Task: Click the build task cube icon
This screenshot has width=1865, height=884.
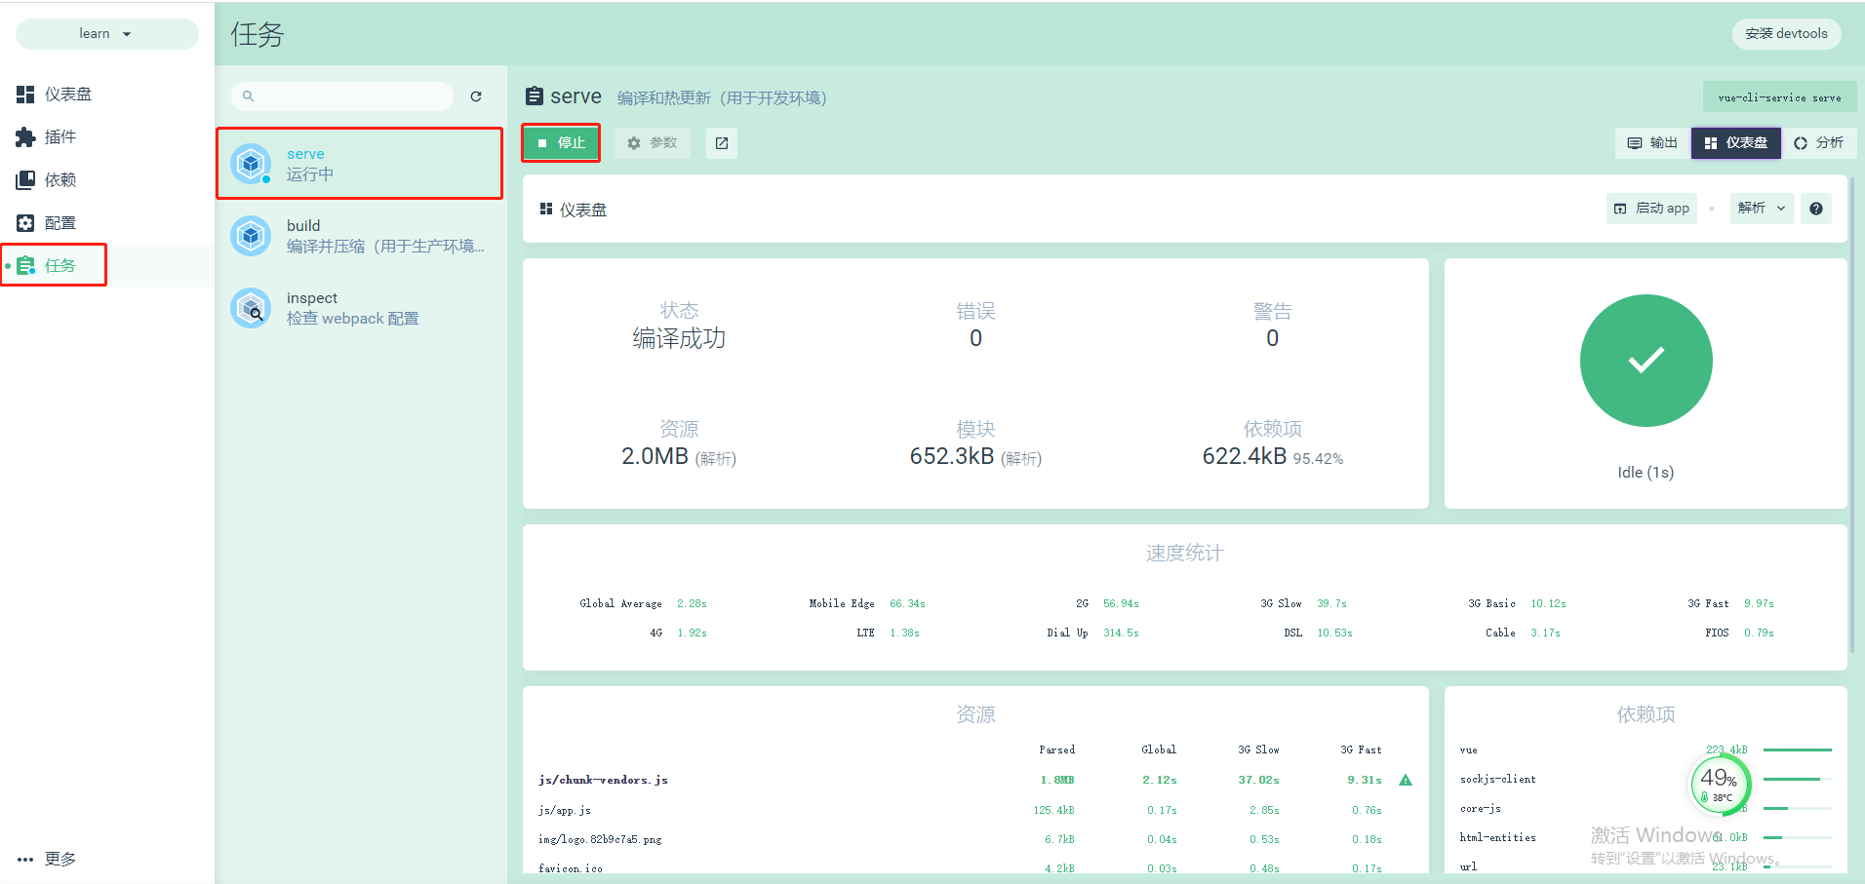Action: click(x=251, y=236)
